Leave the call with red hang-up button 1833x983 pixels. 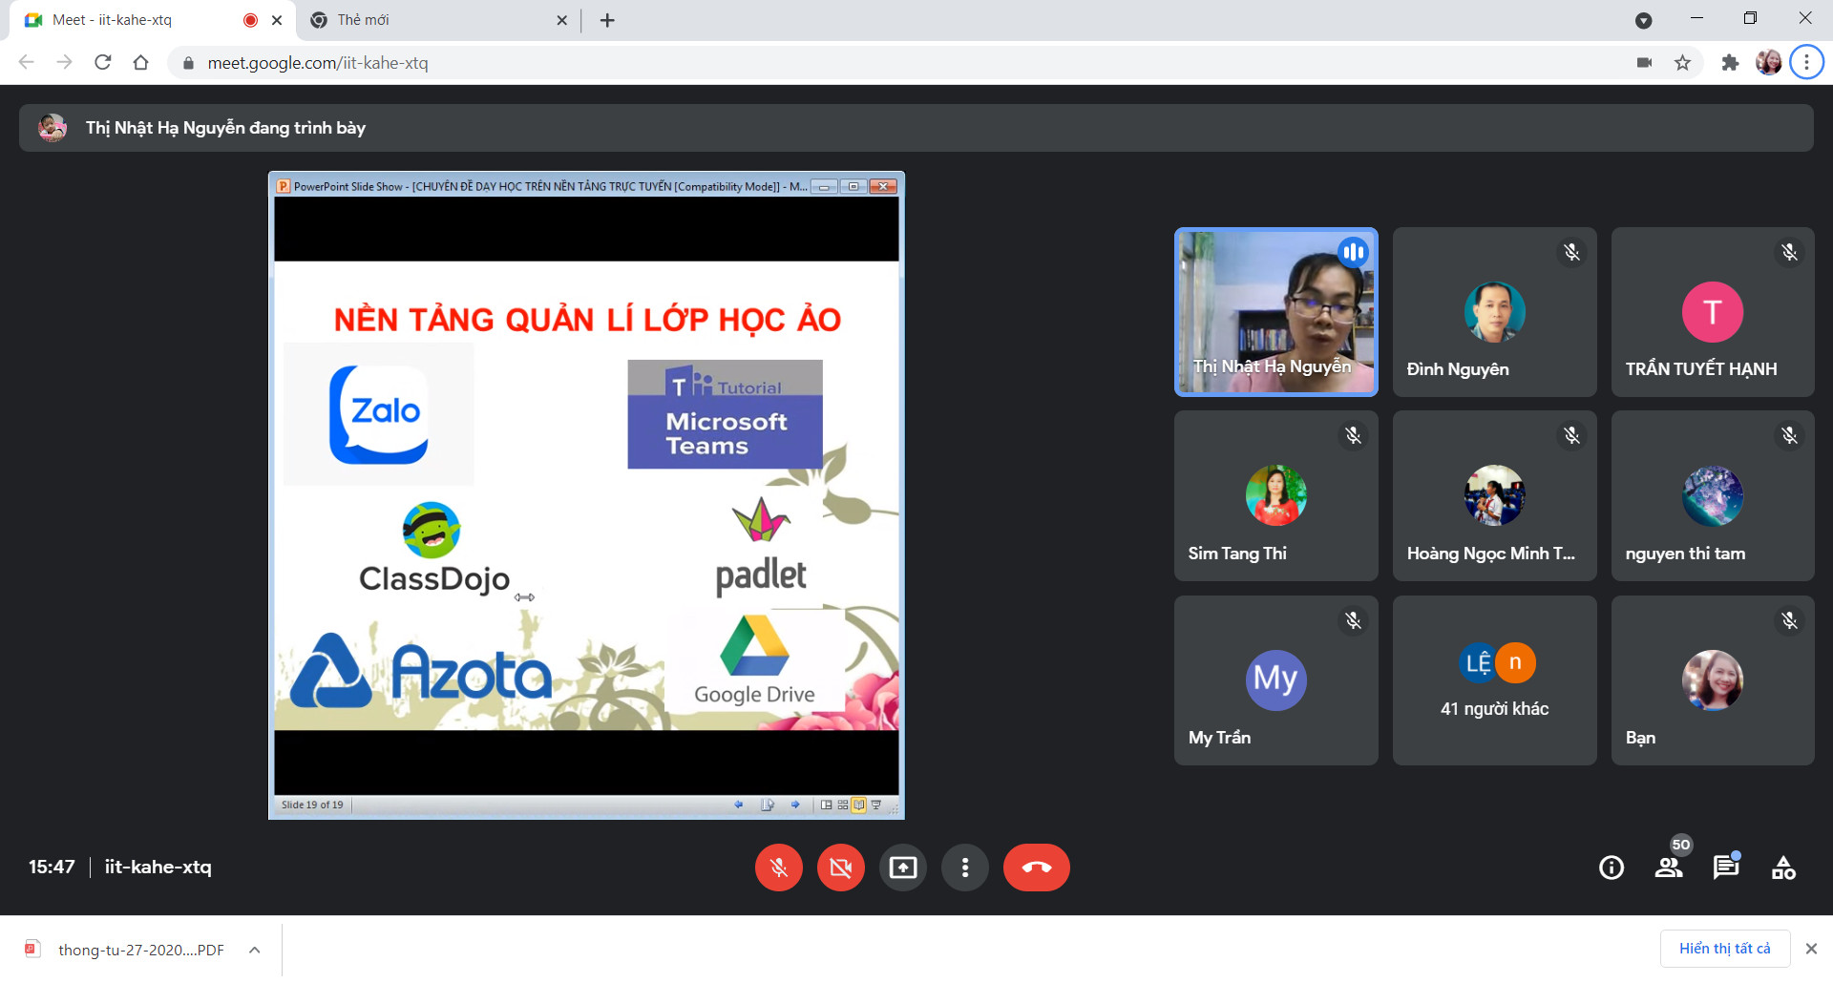pos(1037,868)
